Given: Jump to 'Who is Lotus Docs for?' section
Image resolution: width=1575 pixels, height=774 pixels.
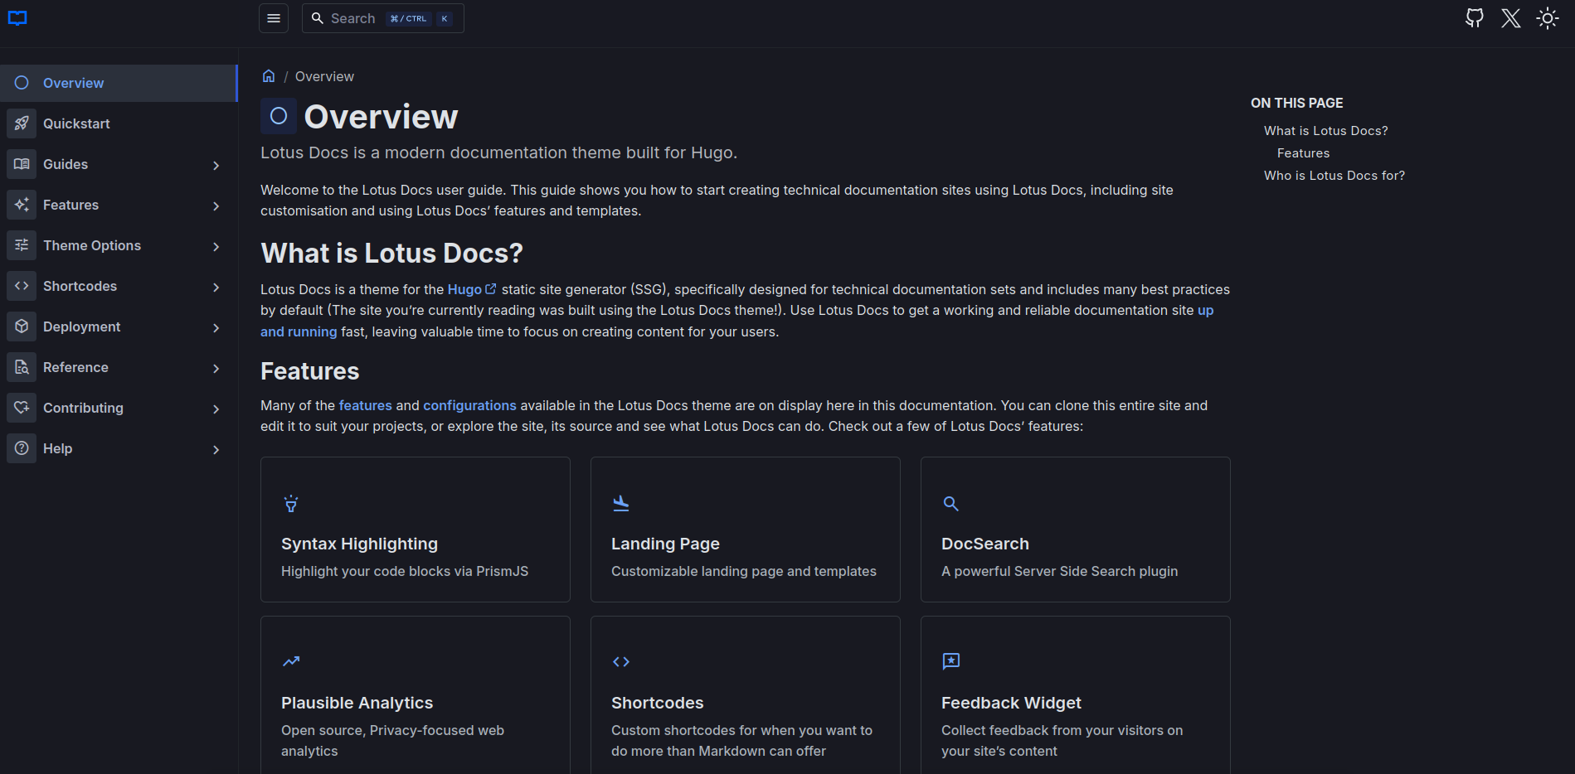Looking at the screenshot, I should (x=1334, y=176).
